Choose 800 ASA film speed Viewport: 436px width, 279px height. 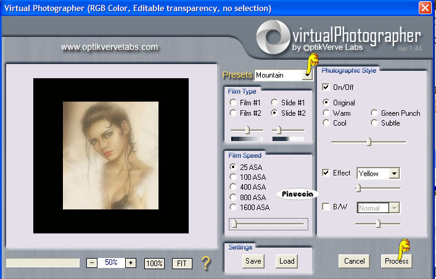click(x=233, y=197)
